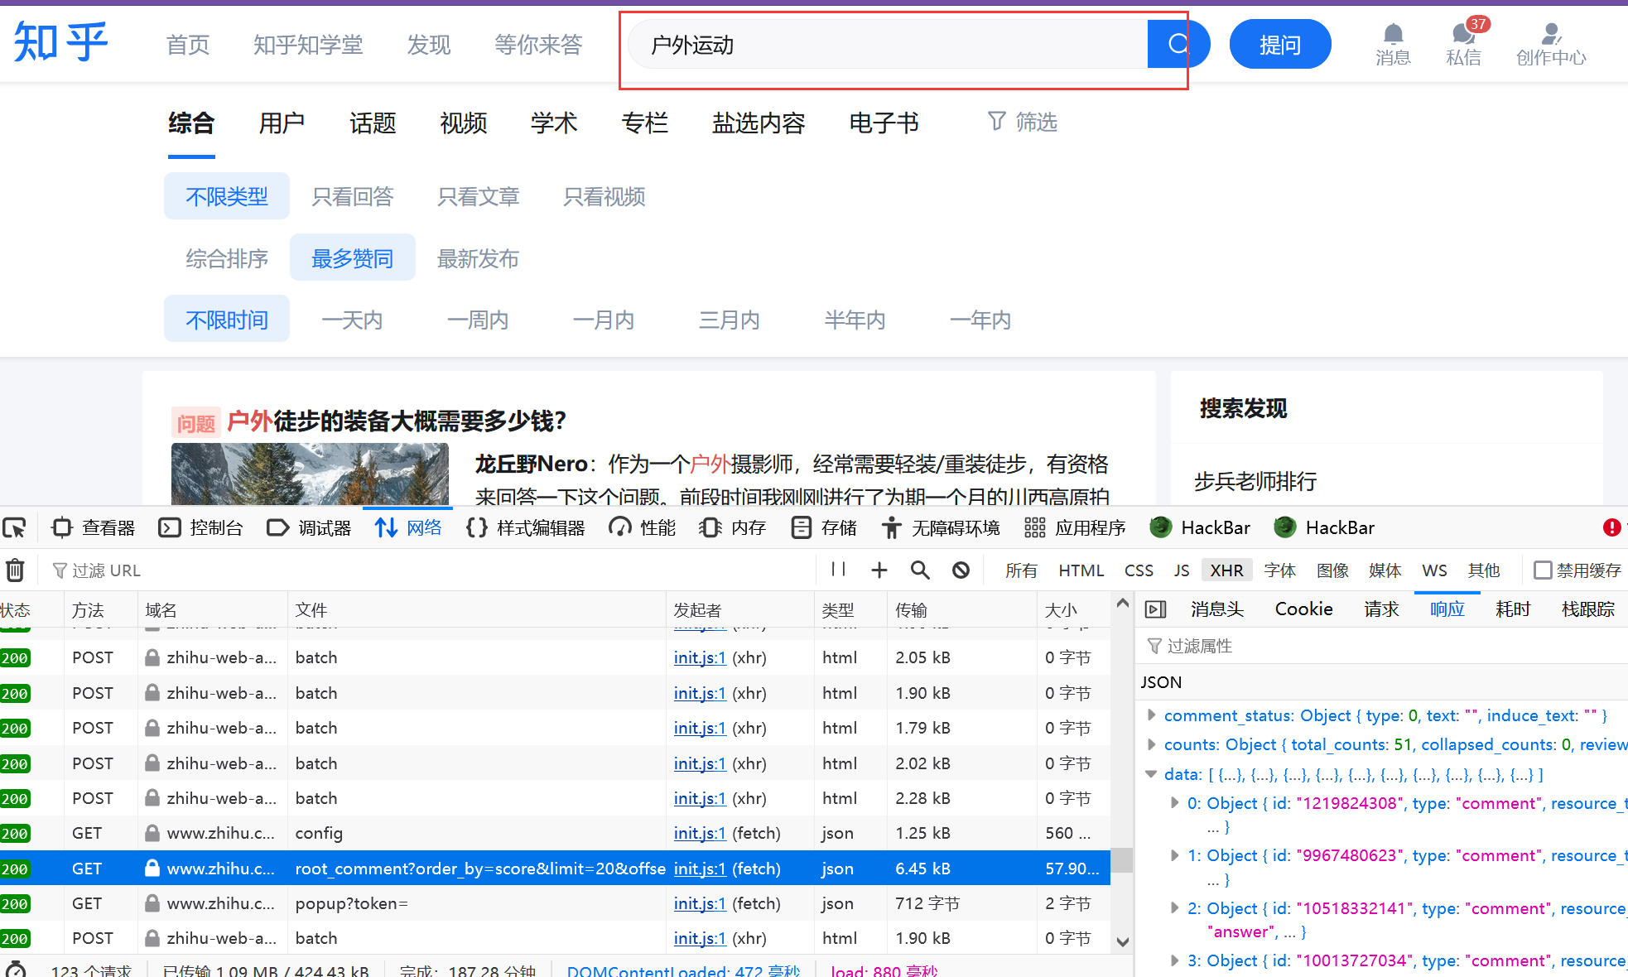Viewport: 1628px width, 977px height.
Task: Click the 过滤属性 filter field
Action: [1383, 645]
